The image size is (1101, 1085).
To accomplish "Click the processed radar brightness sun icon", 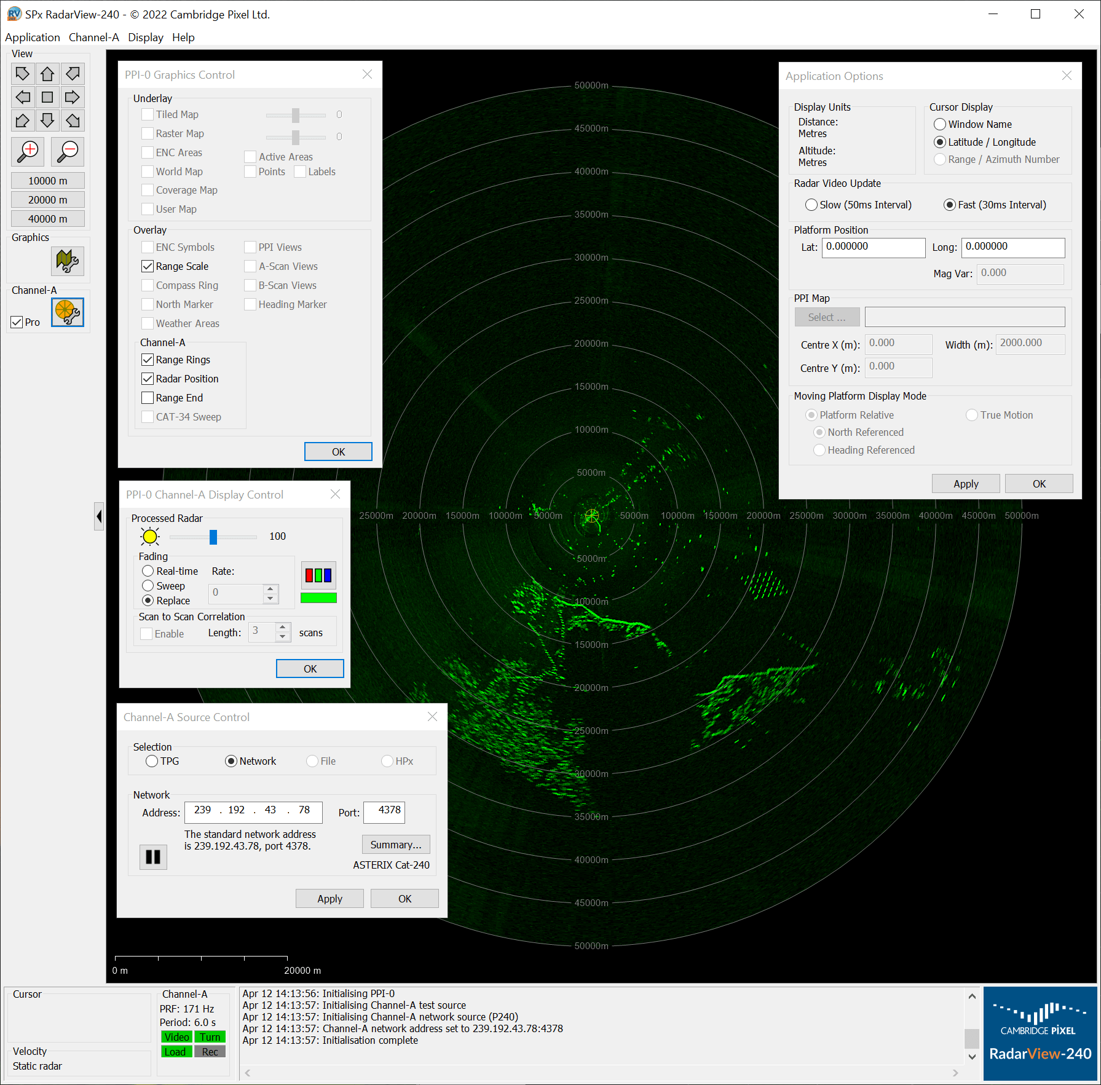I will click(x=149, y=536).
